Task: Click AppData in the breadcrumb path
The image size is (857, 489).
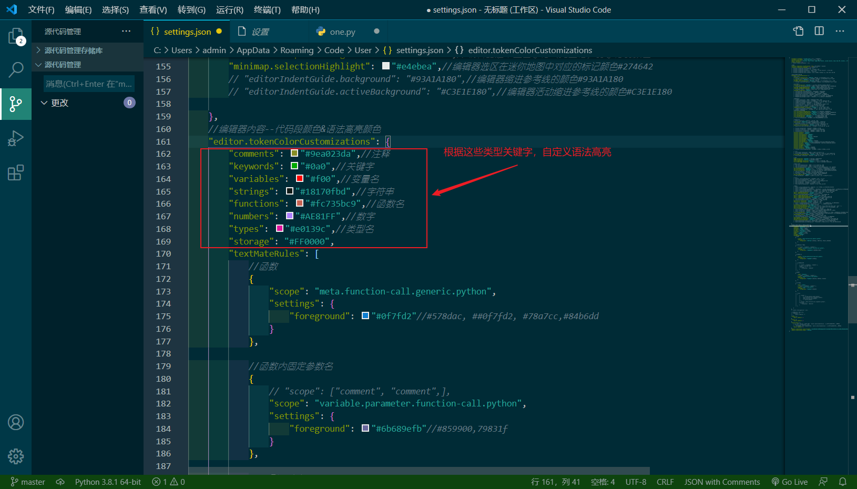Action: [253, 50]
